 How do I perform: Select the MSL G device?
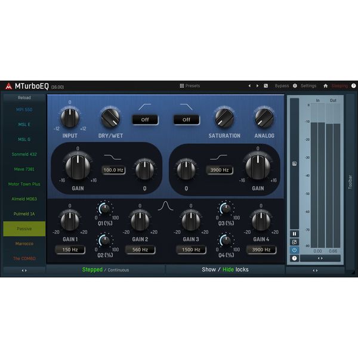point(24,139)
